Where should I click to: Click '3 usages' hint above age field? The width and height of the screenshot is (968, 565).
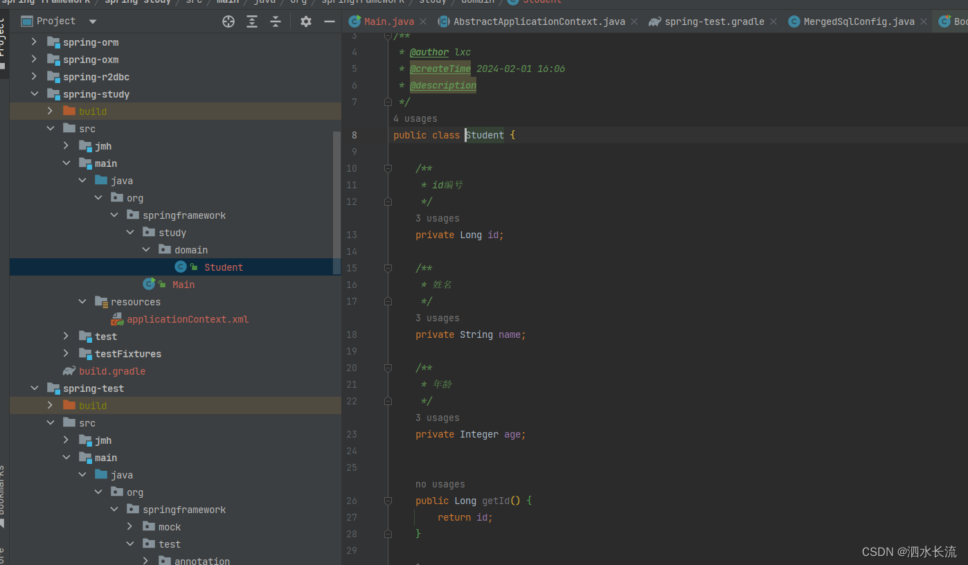pyautogui.click(x=438, y=418)
